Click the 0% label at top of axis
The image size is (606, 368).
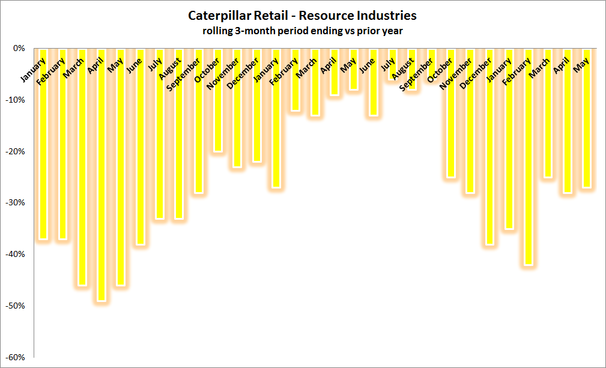point(19,48)
